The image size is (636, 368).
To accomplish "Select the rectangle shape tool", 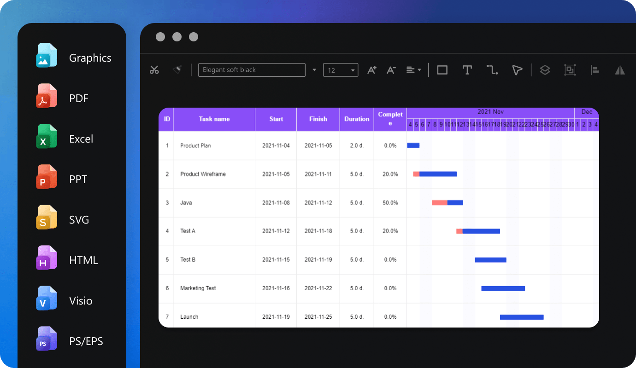I will [x=442, y=70].
